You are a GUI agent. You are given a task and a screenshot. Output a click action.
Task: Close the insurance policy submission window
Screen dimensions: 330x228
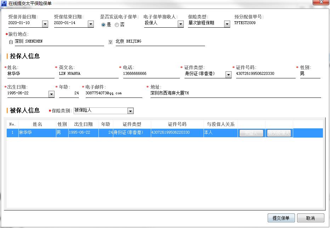click(320, 2)
